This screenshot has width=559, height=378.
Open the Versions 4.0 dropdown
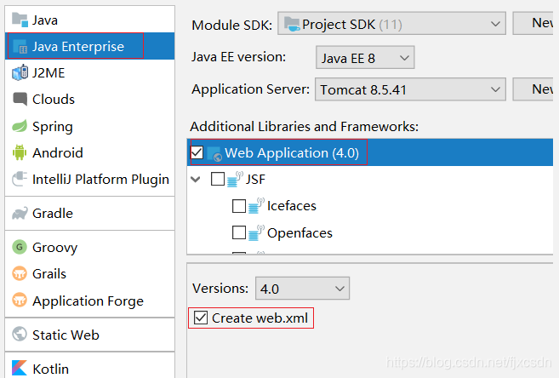[302, 288]
